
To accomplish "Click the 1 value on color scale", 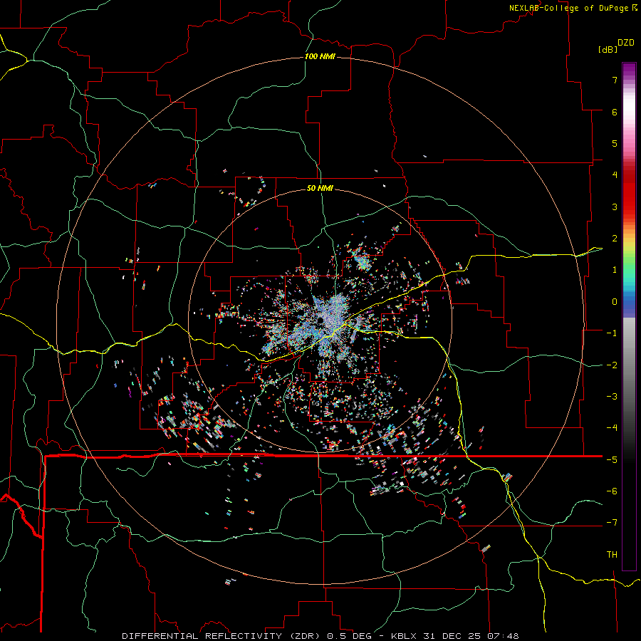I will (x=615, y=270).
